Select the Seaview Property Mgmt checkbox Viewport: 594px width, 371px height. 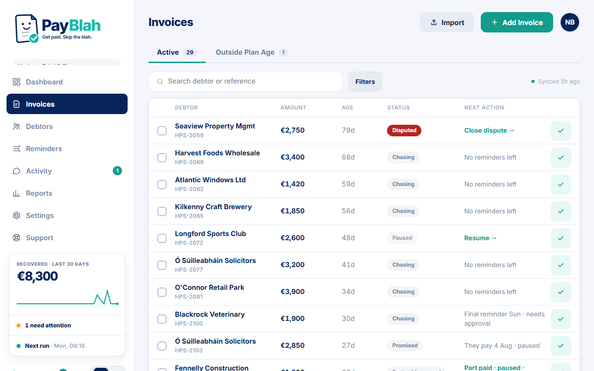pyautogui.click(x=162, y=131)
